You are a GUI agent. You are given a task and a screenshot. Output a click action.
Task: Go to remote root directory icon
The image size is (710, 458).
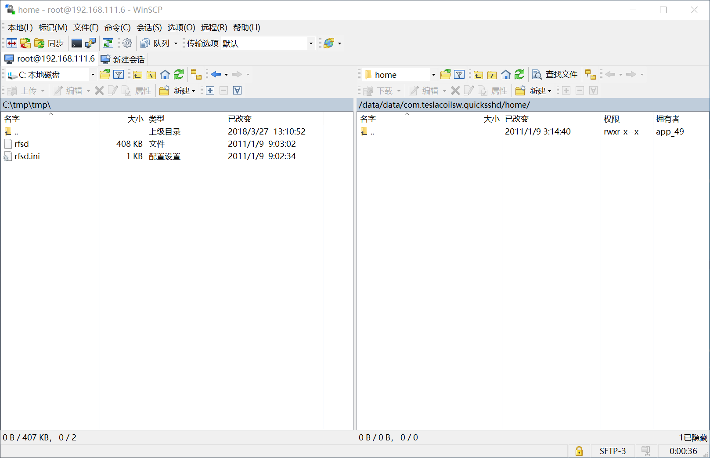click(x=492, y=75)
